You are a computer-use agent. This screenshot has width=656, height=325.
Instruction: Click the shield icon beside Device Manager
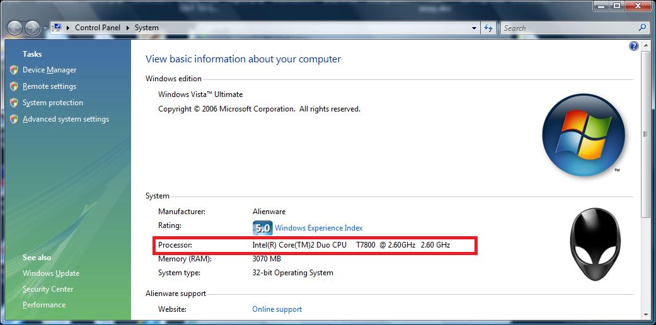(x=14, y=70)
